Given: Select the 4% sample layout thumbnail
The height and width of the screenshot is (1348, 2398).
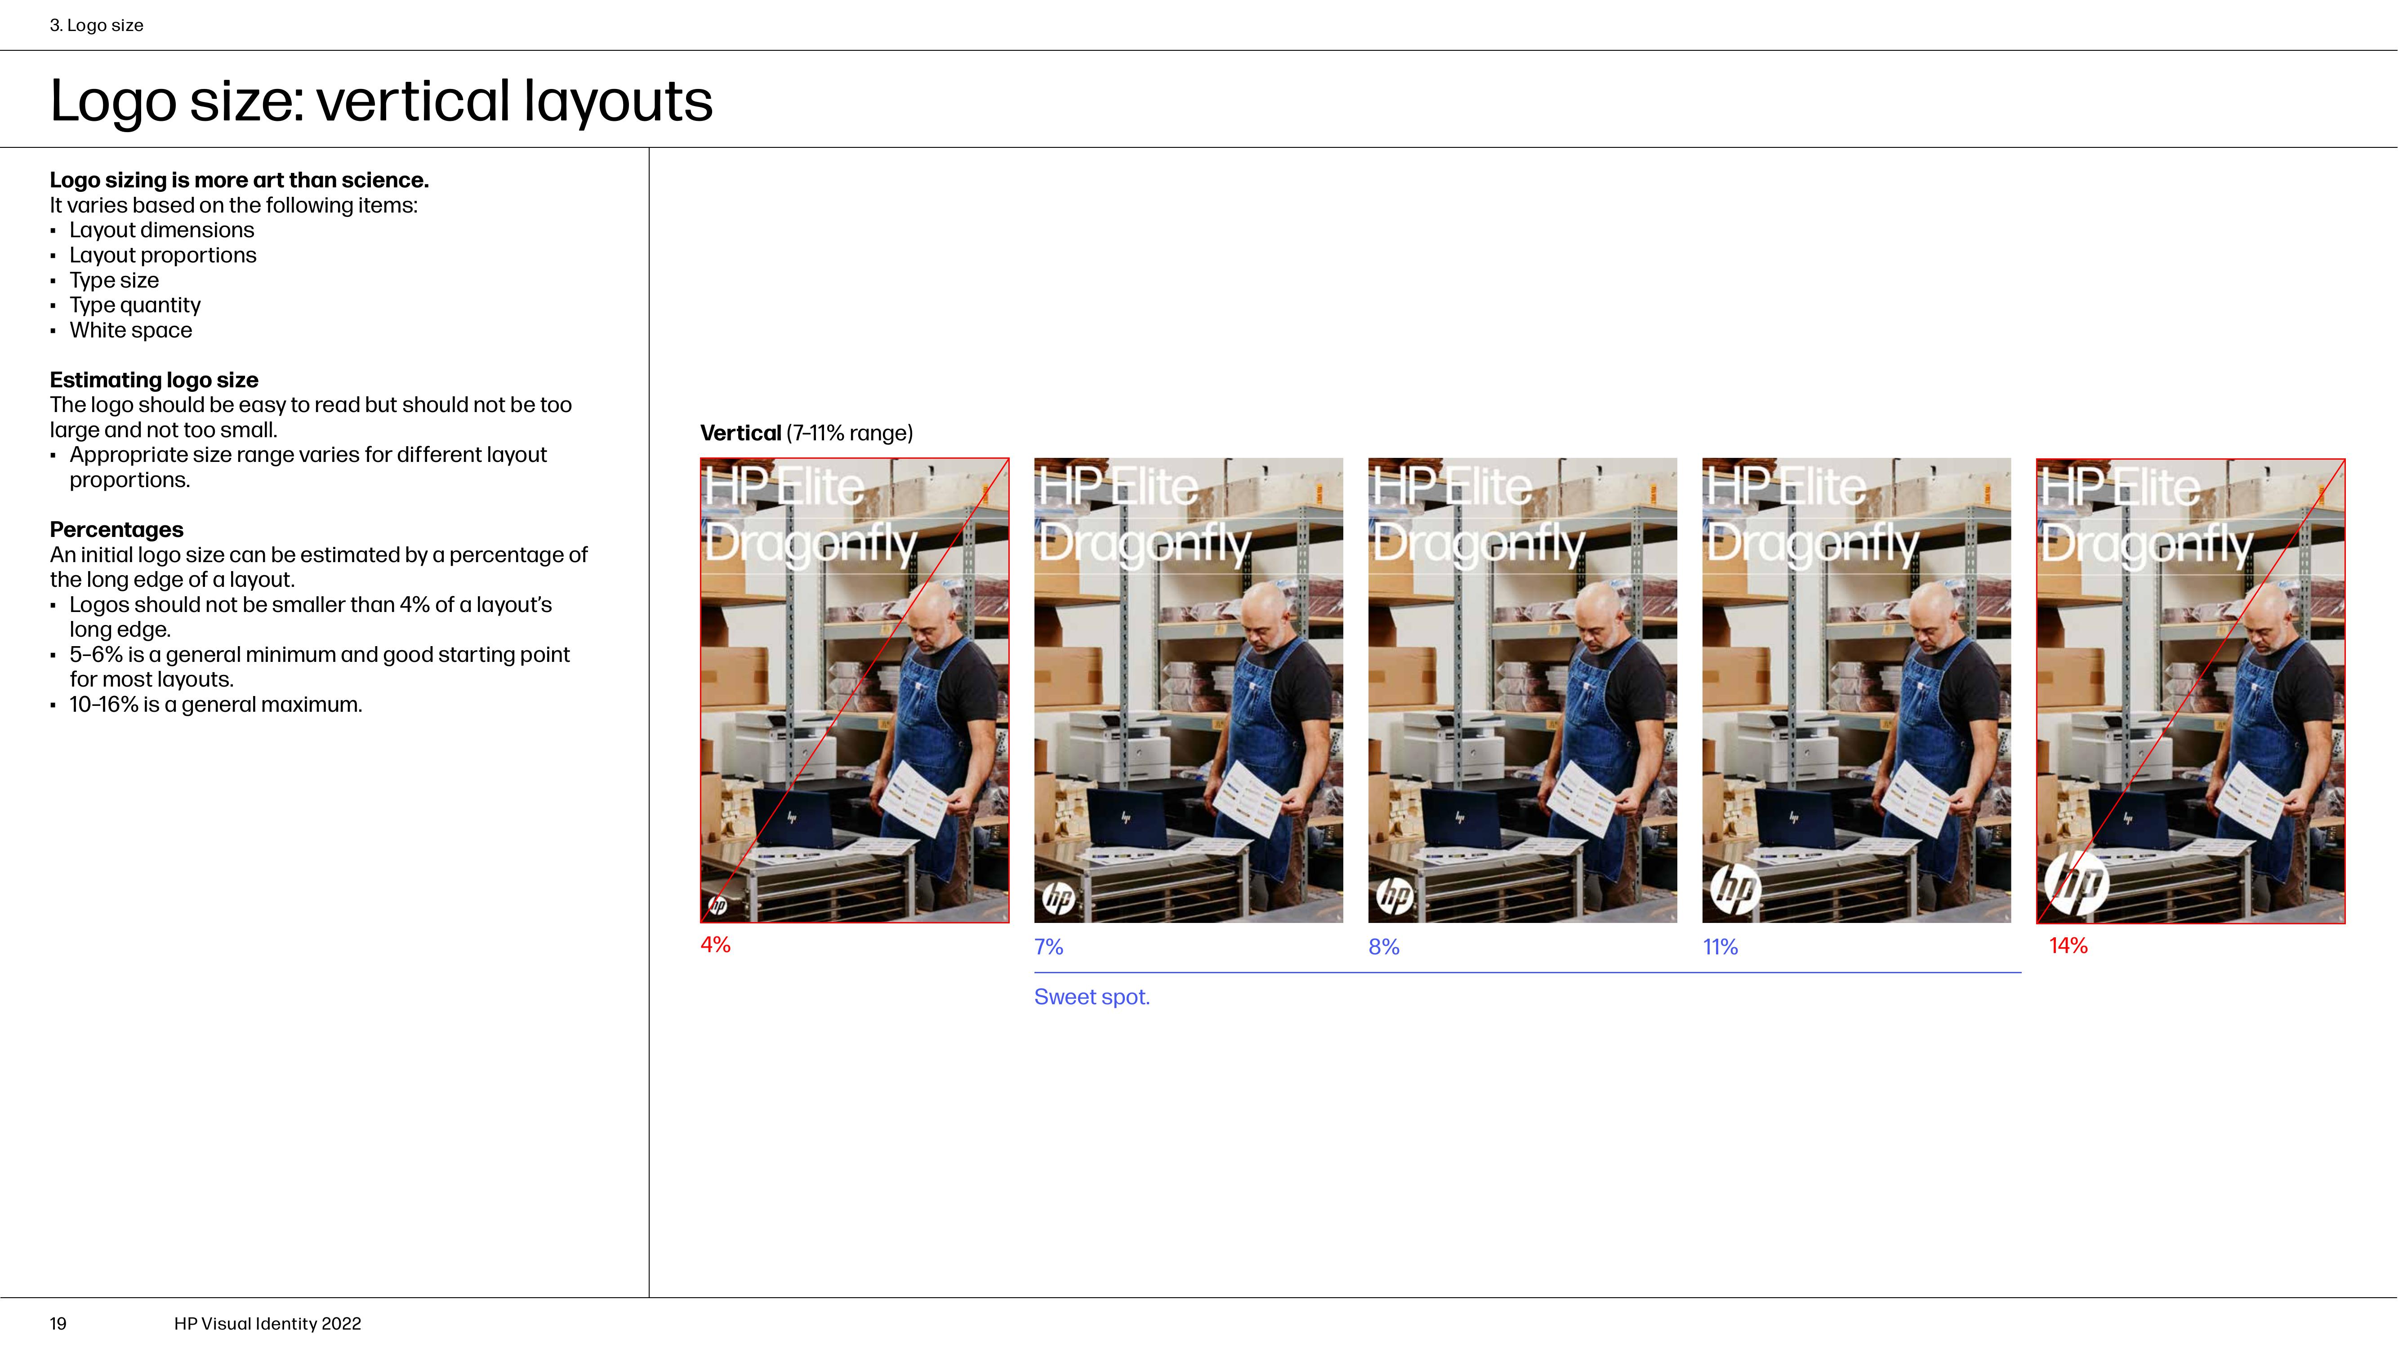Looking at the screenshot, I should point(855,690).
